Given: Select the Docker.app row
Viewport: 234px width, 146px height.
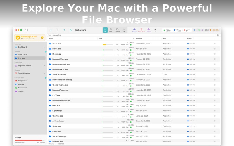Looking at the screenshot, I should (134, 54).
